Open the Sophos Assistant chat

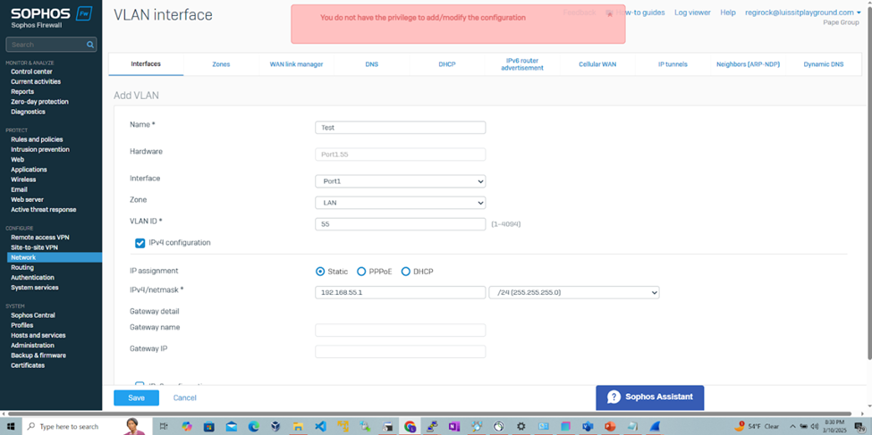[649, 397]
